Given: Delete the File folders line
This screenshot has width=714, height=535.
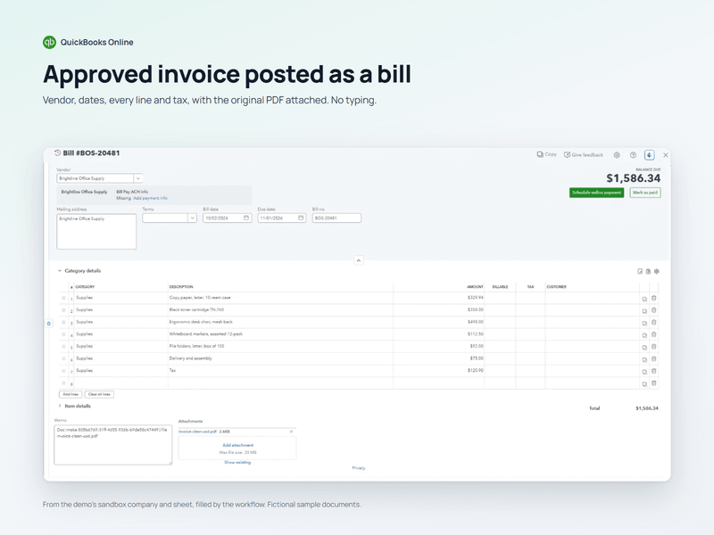Looking at the screenshot, I should (654, 347).
